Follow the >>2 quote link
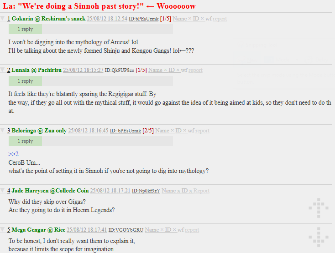335x253 pixels. click(13, 154)
